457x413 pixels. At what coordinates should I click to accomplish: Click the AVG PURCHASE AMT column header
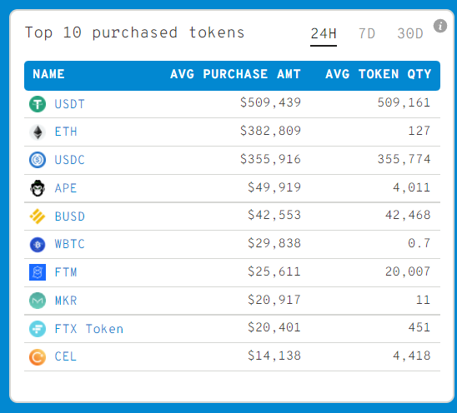pyautogui.click(x=235, y=74)
